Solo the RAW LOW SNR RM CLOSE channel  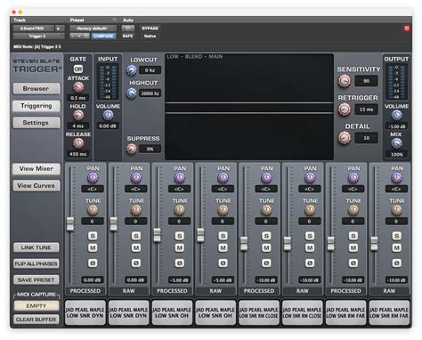(x=310, y=236)
